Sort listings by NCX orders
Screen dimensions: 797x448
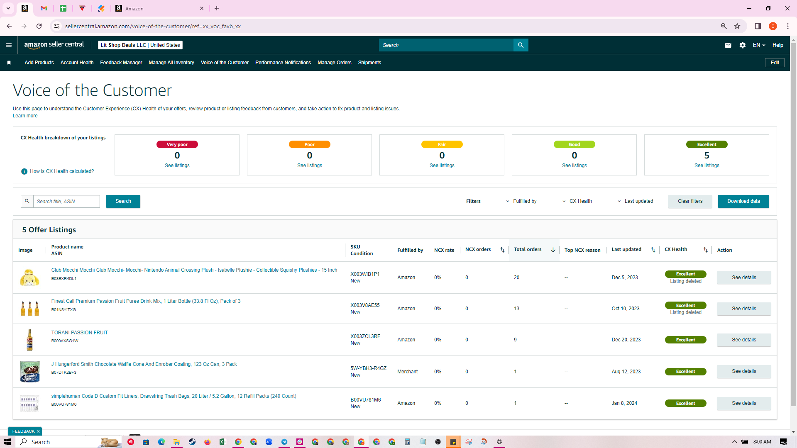pyautogui.click(x=502, y=250)
